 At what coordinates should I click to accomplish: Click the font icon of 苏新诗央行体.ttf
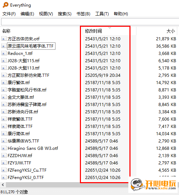pos(4,112)
